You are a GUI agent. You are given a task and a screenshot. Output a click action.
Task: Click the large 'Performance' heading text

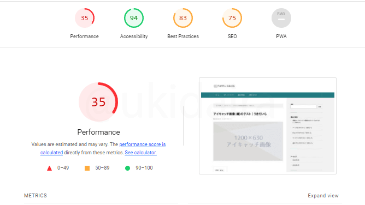point(99,132)
